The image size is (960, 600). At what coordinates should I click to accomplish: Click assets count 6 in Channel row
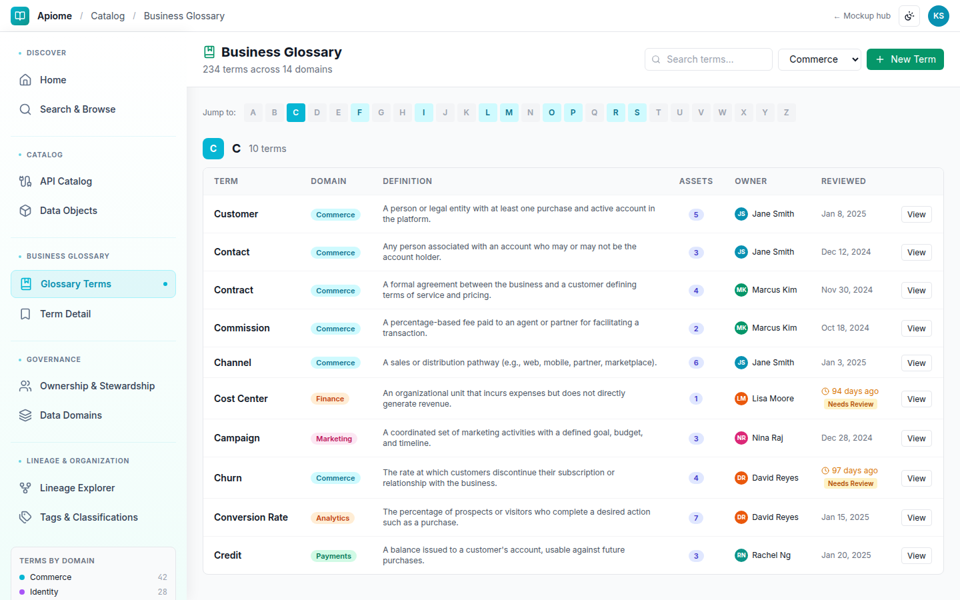696,363
